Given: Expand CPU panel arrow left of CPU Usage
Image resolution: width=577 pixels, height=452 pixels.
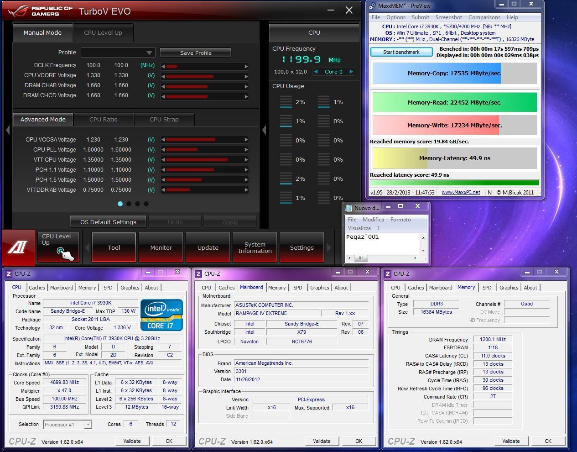Looking at the screenshot, I should point(264,130).
